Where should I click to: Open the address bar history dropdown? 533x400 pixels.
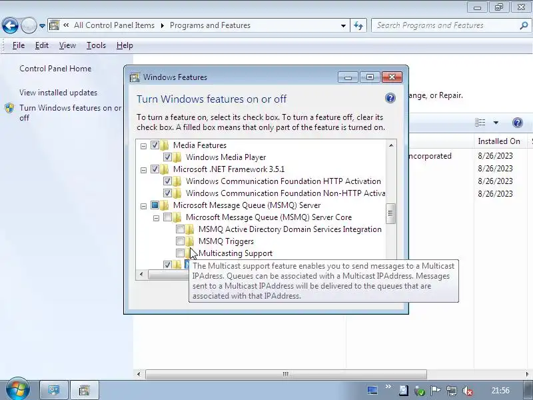click(x=343, y=25)
